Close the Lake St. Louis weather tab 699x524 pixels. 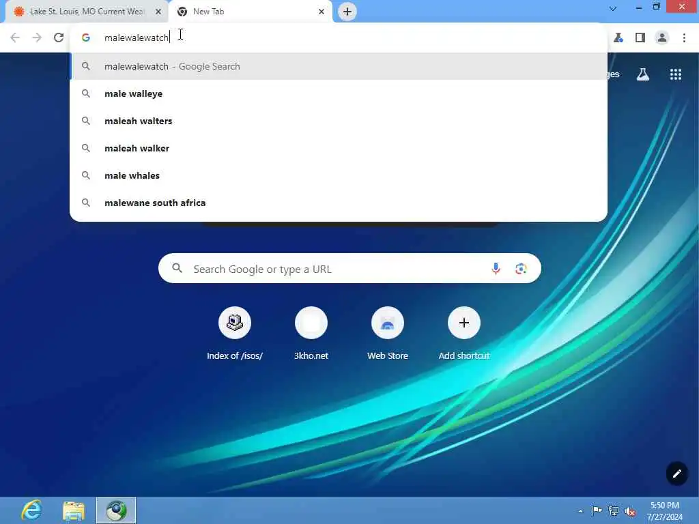[x=158, y=12]
